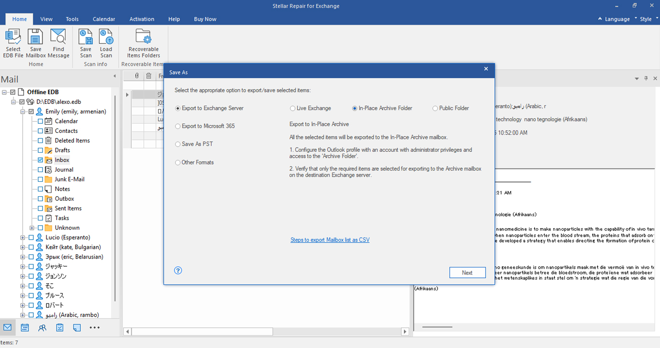
Task: Switch to Contacts view icon at bottom
Action: coord(43,327)
